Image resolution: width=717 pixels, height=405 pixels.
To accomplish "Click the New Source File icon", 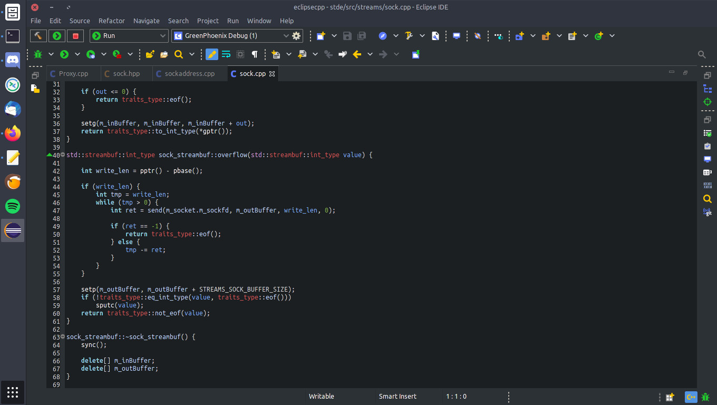I will coord(572,36).
